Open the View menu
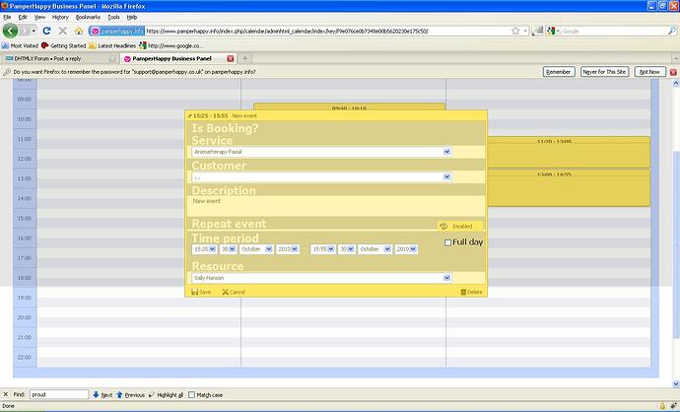Screen dimensions: 680x412 39,17
